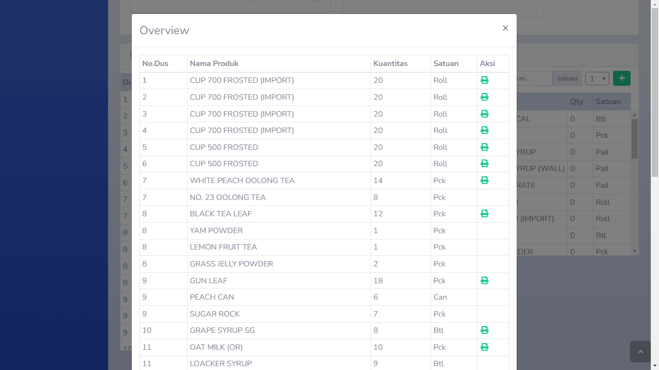Screen dimensions: 659x370
Task: Print label for box 2 row
Action: click(x=484, y=97)
